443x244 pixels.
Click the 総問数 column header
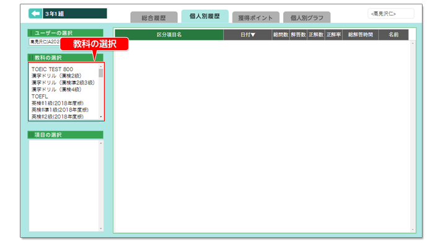pyautogui.click(x=281, y=35)
